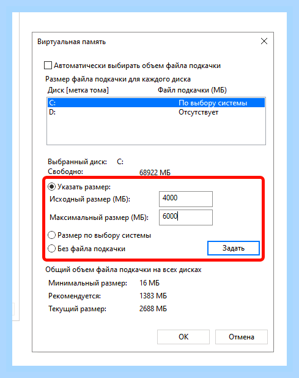Enable automatic paging file size checkbox
The width and height of the screenshot is (299, 378).
[48, 66]
